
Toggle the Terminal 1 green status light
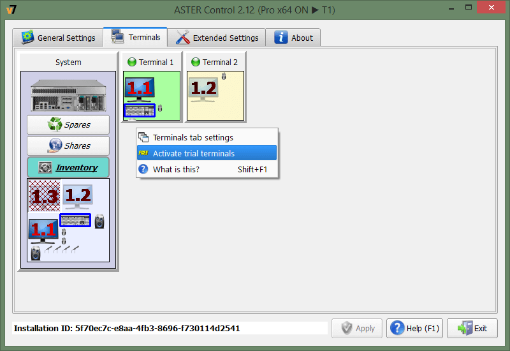tap(132, 63)
